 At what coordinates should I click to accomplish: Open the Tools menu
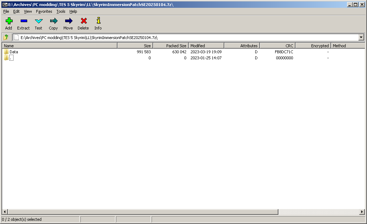coord(61,11)
